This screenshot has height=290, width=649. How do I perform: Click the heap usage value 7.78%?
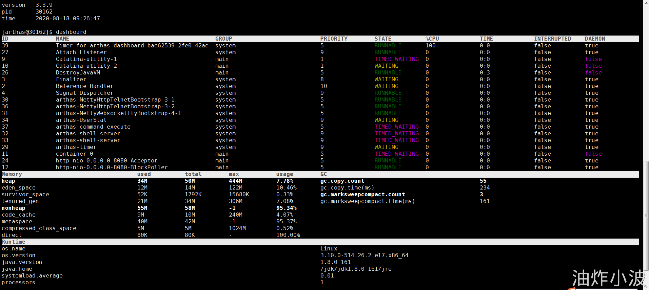point(285,181)
